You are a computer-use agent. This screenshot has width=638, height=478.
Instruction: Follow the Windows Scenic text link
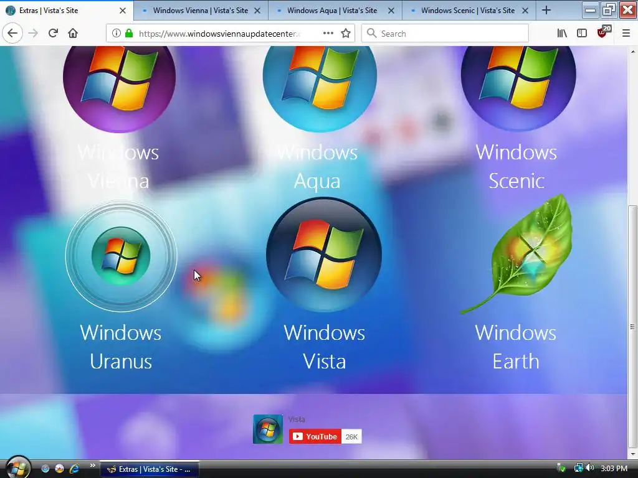point(517,166)
